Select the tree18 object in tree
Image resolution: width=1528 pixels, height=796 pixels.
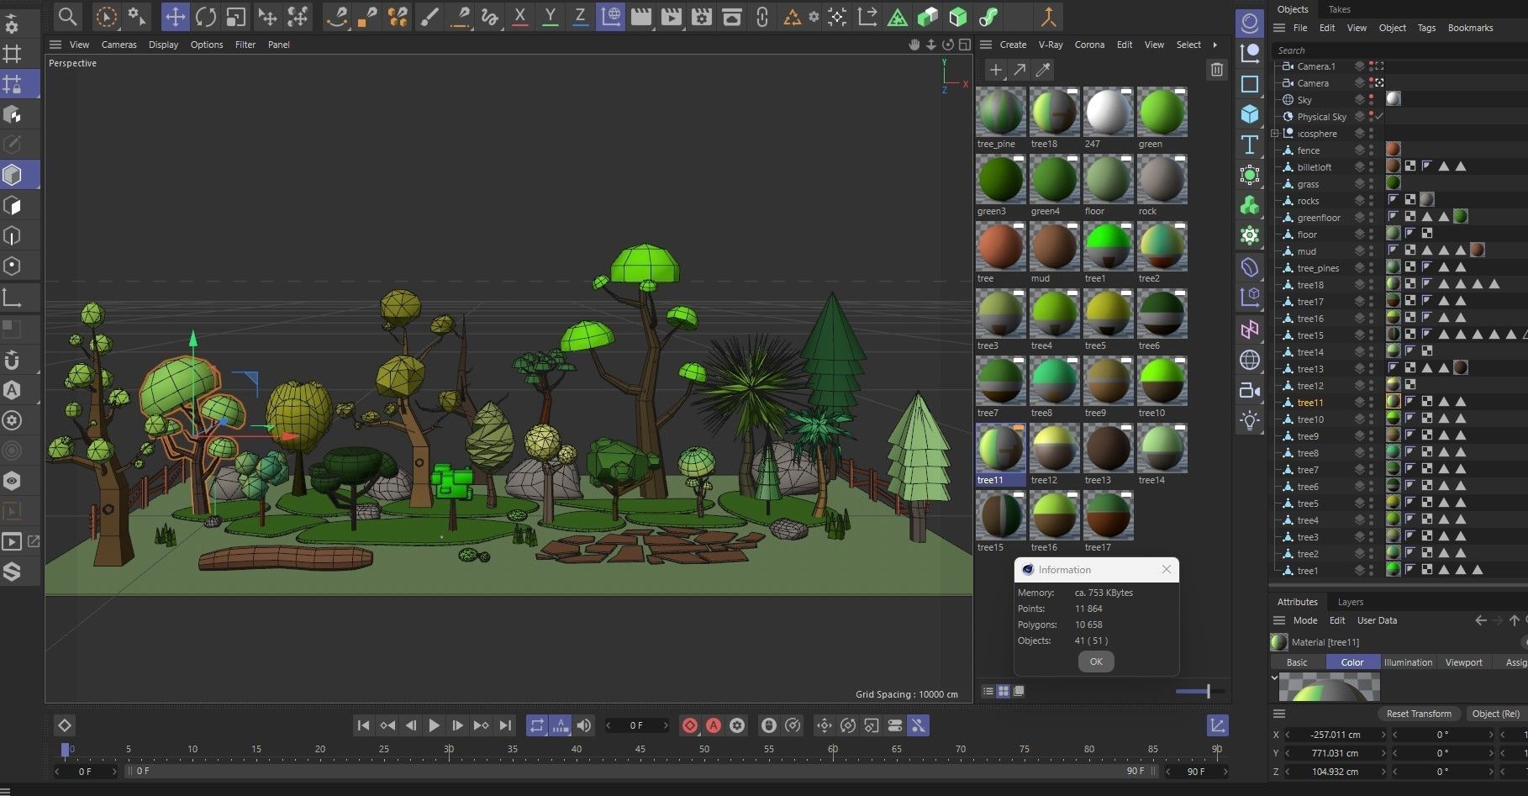[1310, 285]
